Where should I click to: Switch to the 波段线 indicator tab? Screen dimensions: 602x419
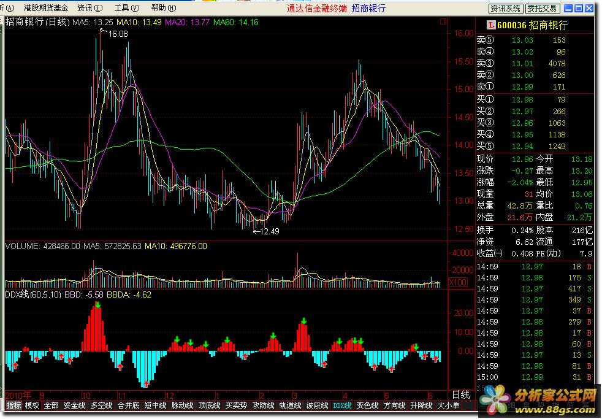(317, 405)
